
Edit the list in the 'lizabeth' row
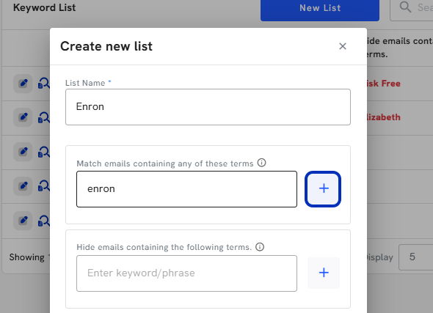[23, 117]
